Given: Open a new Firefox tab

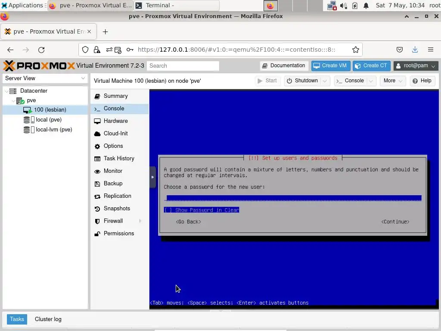Looking at the screenshot, I should (x=105, y=32).
